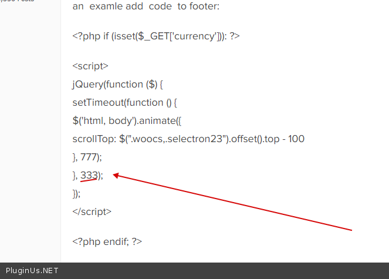Select the closing </script> tag line

pos(92,211)
